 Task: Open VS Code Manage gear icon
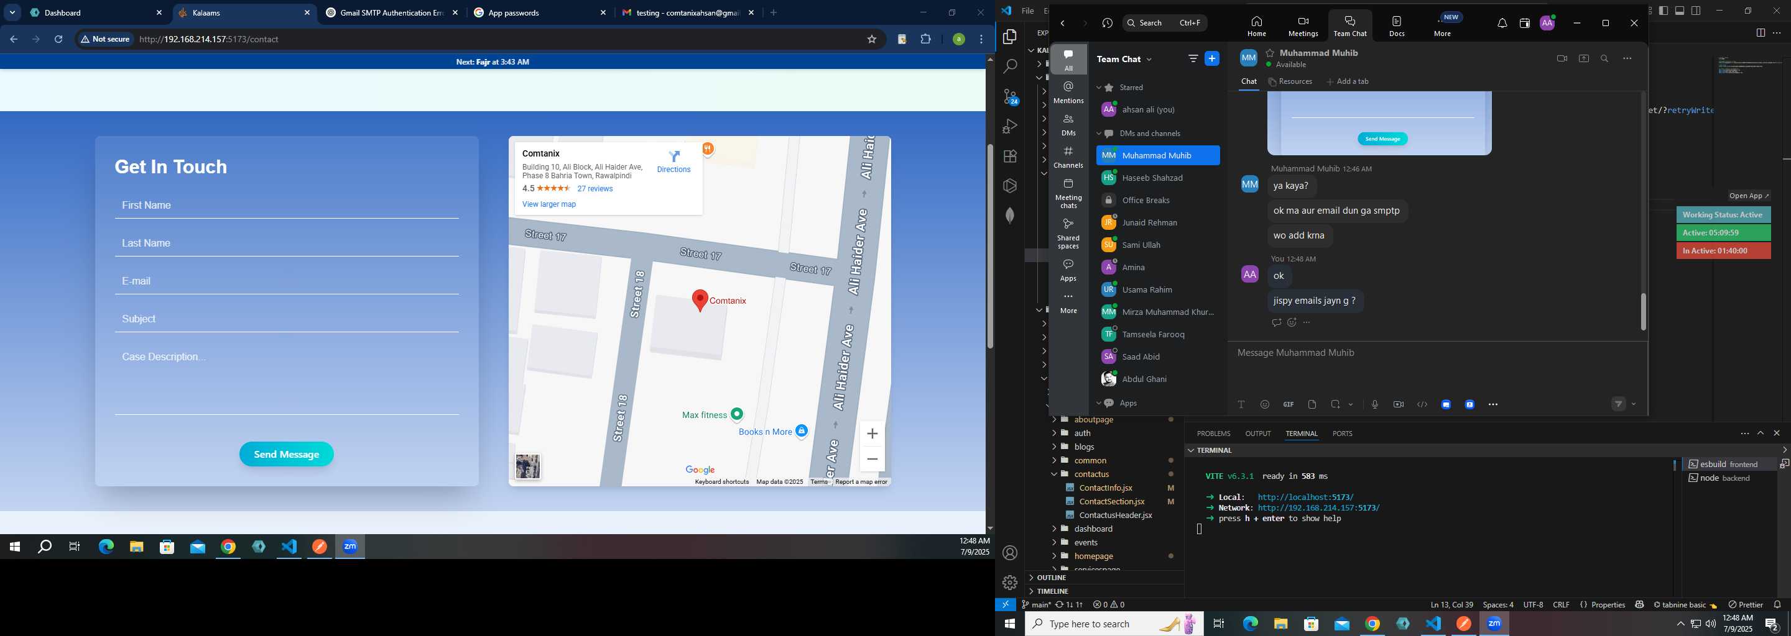pyautogui.click(x=1010, y=583)
